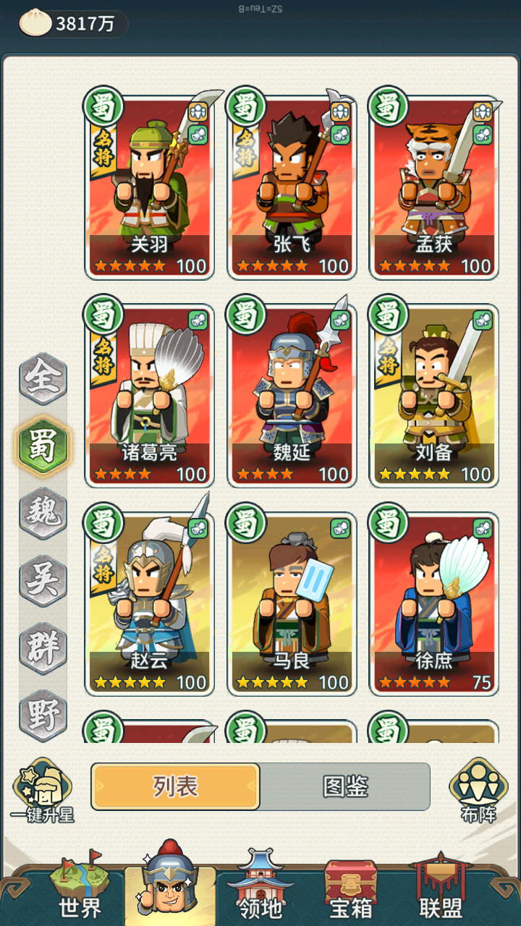521x926 pixels.
Task: Open the 宝箱 treasure chest icon
Action: click(x=351, y=886)
